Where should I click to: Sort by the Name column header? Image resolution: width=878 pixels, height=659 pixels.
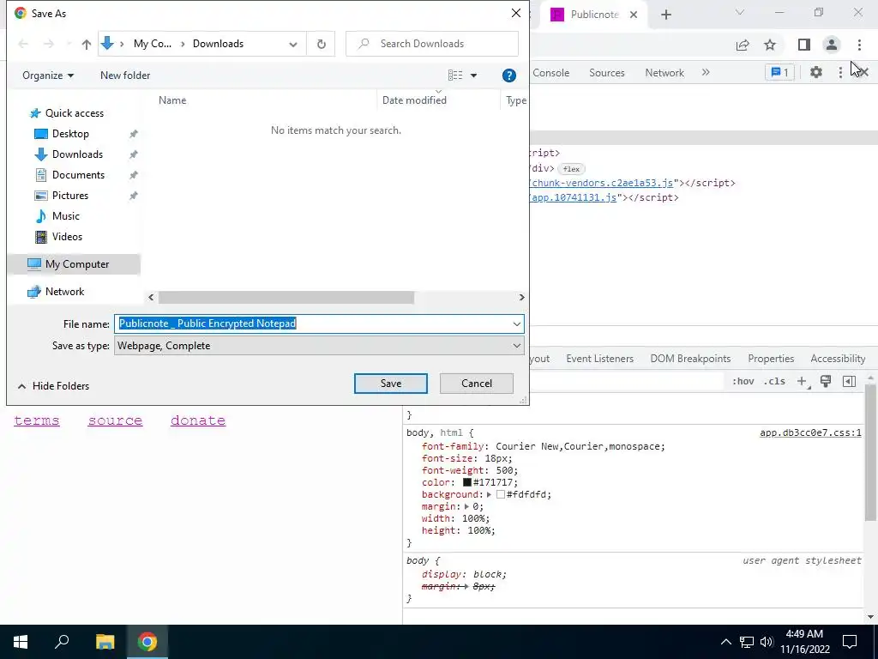(x=172, y=100)
